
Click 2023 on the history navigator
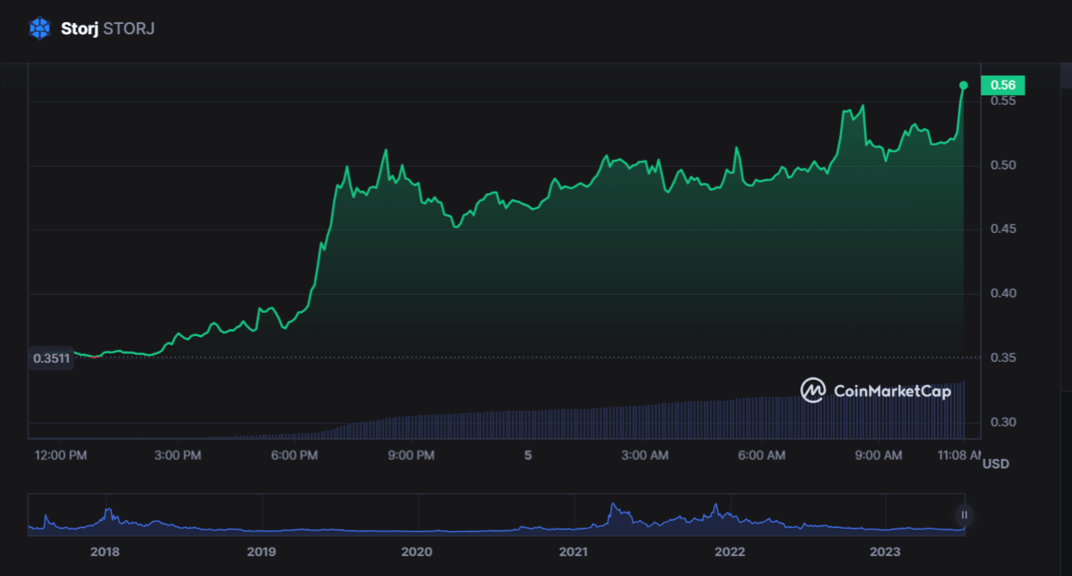[885, 551]
